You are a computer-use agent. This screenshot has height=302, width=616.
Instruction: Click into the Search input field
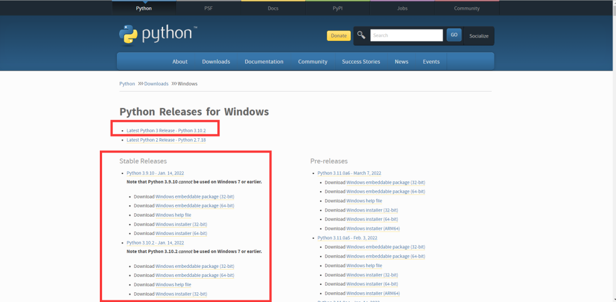point(407,35)
